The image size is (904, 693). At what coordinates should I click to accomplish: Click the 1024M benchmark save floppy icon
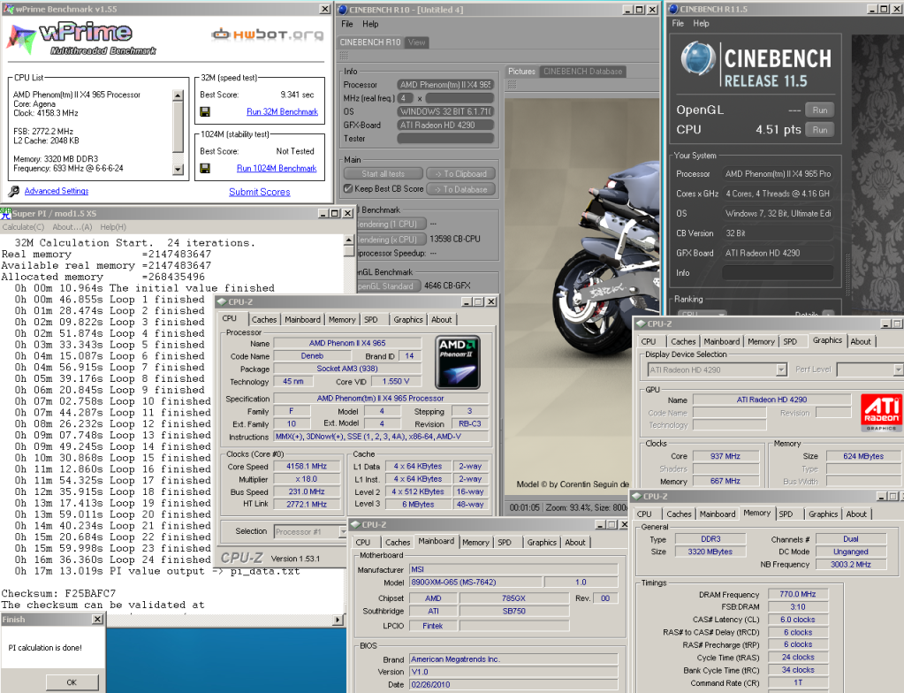205,168
